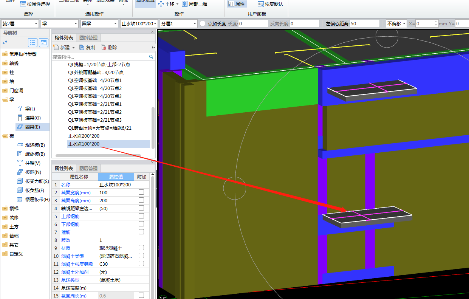Image resolution: width=469 pixels, height=299 pixels.
Task: Toggle the 属性 properties panel button
Action: coord(236,4)
